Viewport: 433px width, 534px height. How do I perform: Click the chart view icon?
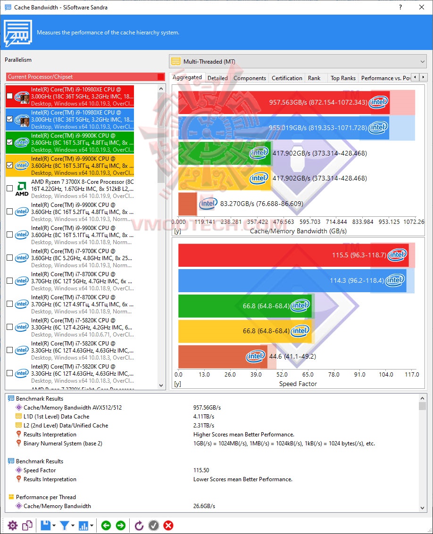click(x=83, y=526)
